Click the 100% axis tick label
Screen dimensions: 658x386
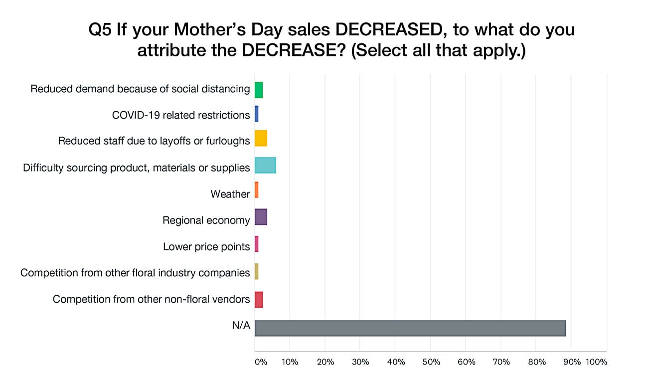pos(597,362)
